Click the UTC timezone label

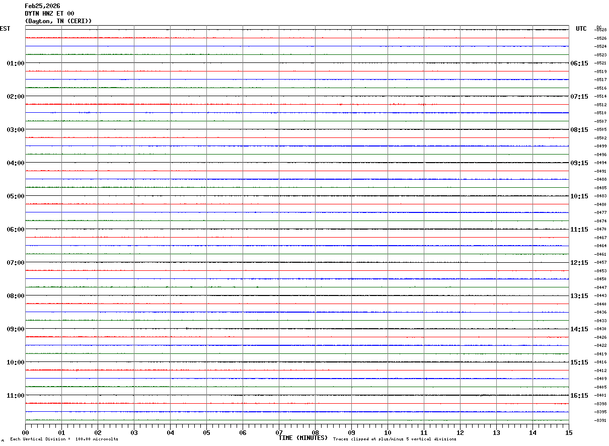(x=581, y=29)
